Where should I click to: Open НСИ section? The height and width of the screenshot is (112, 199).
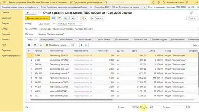4,45
